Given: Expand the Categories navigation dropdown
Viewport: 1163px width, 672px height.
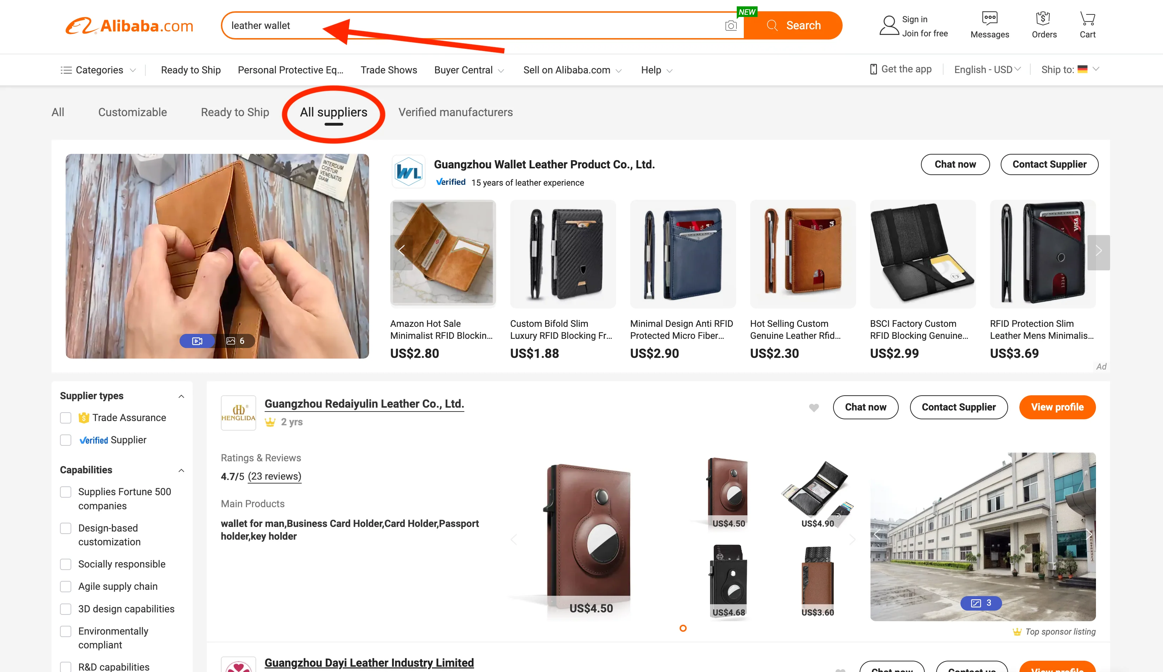Looking at the screenshot, I should point(96,70).
